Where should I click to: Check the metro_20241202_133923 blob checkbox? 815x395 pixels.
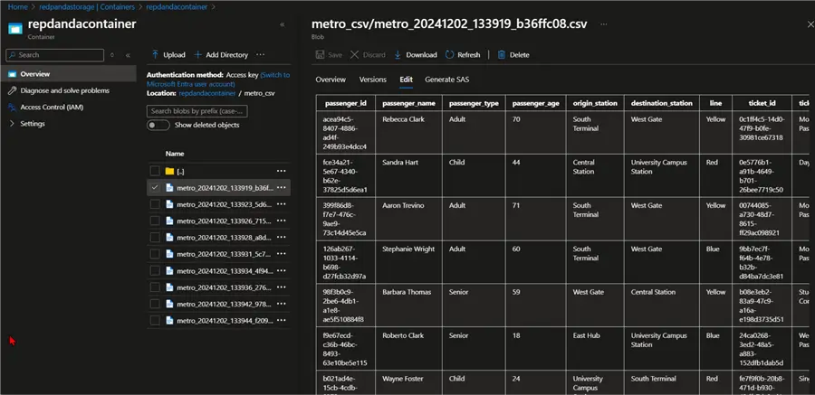tap(155, 204)
